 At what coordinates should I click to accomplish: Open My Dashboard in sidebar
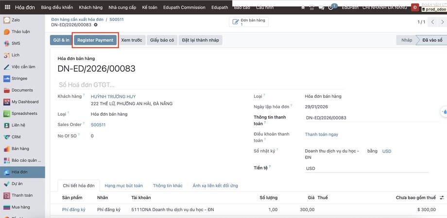(22, 102)
